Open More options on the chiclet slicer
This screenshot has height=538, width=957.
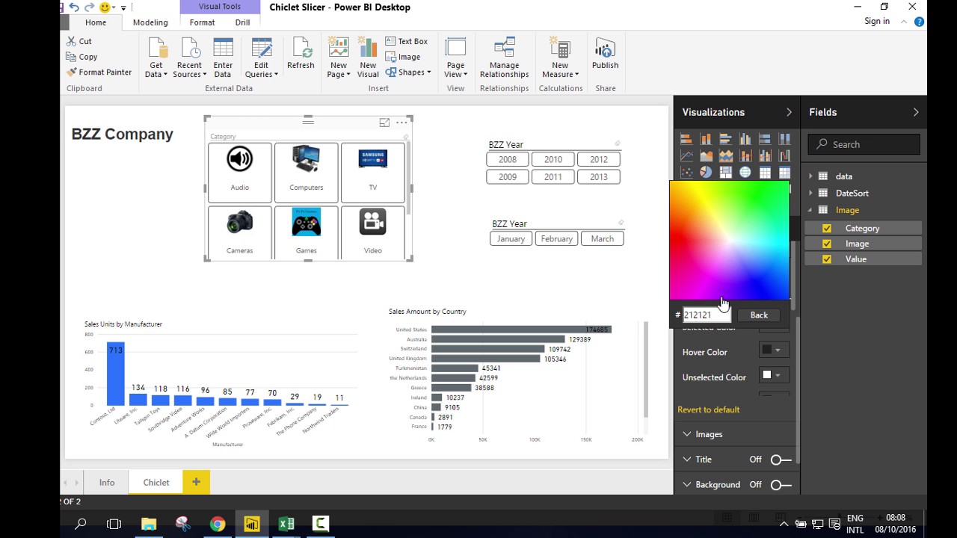[401, 123]
